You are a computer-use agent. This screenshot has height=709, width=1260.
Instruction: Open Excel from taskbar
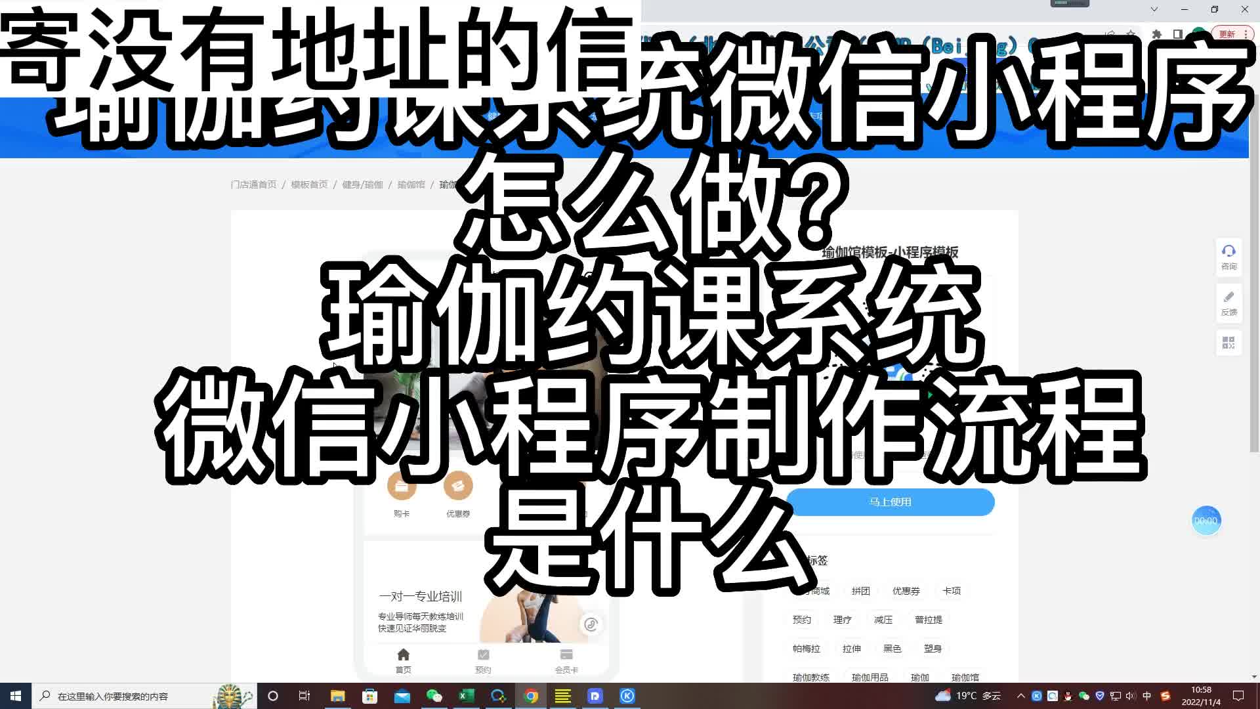pos(466,696)
